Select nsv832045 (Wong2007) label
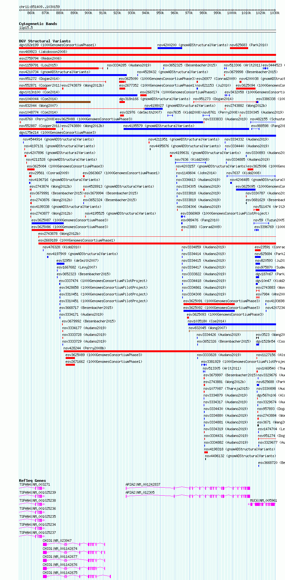 208,328
